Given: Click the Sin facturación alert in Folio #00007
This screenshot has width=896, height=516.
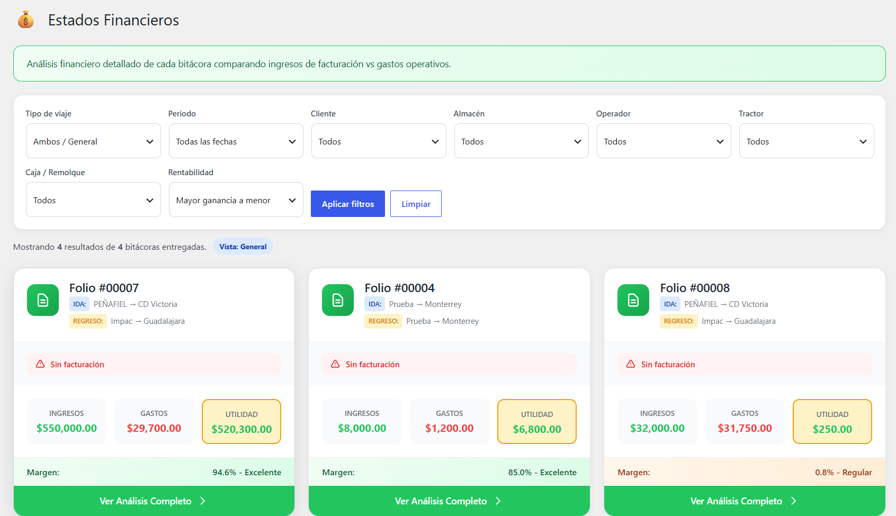Looking at the screenshot, I should [154, 364].
